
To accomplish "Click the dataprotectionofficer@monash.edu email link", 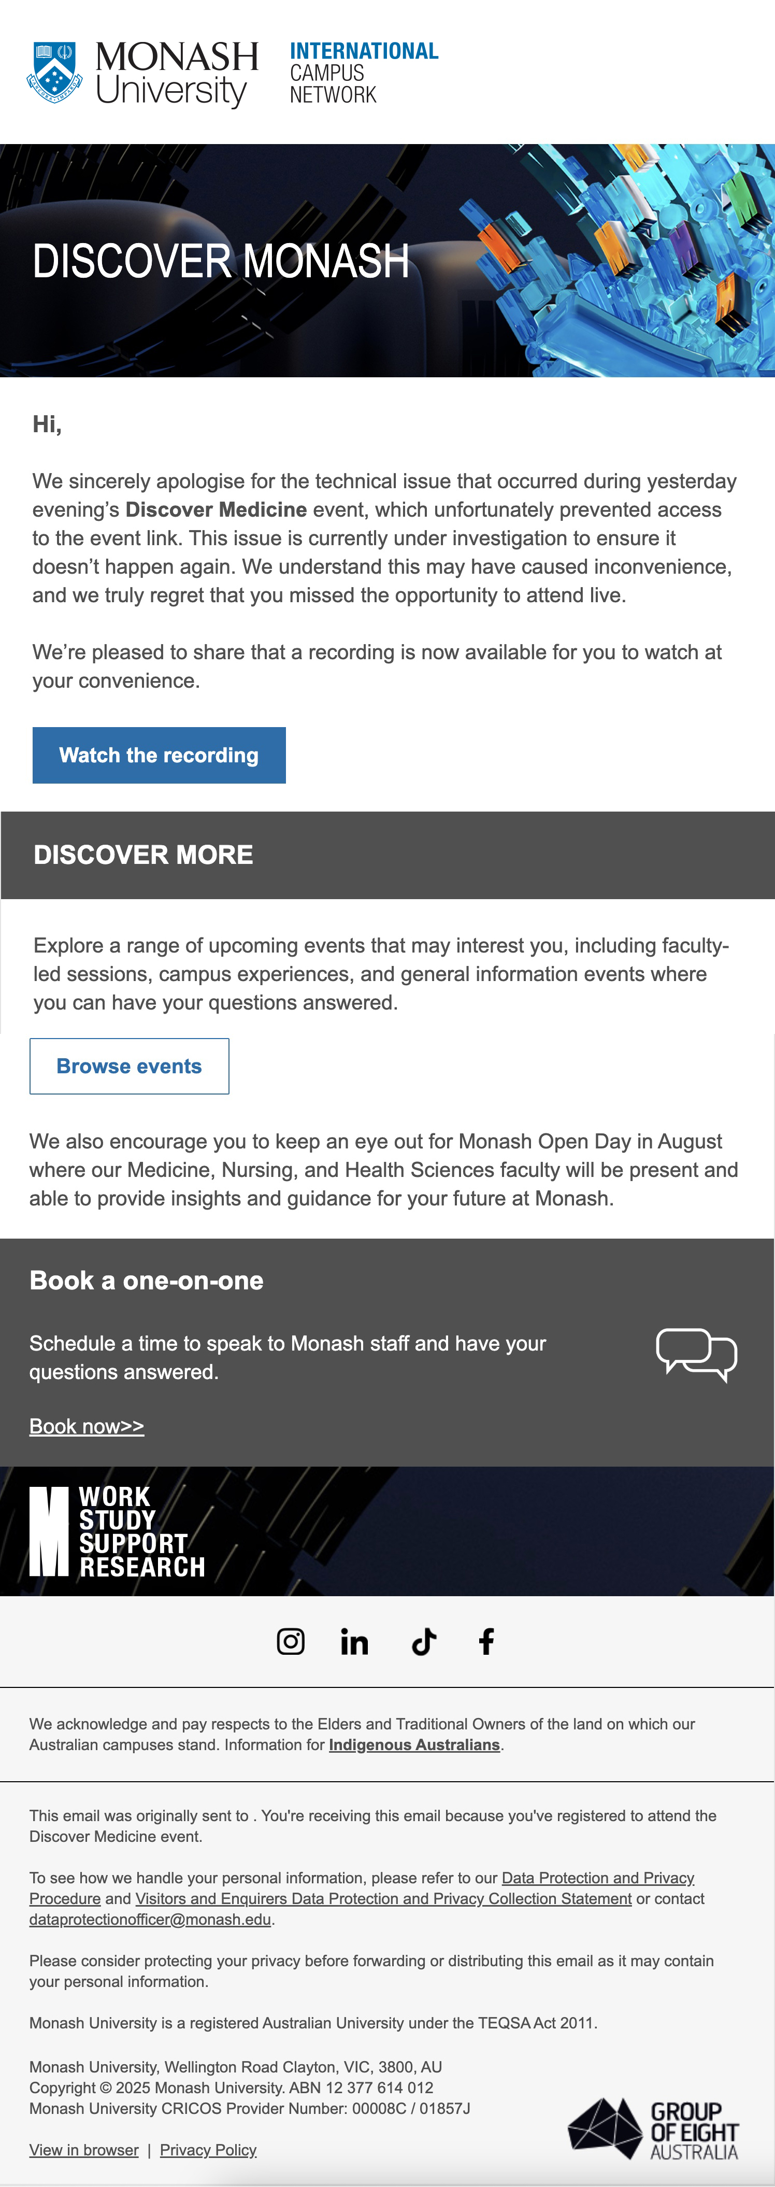I will point(150,1920).
